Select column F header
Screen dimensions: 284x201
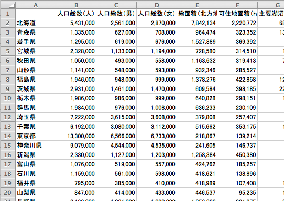pos(237,5)
